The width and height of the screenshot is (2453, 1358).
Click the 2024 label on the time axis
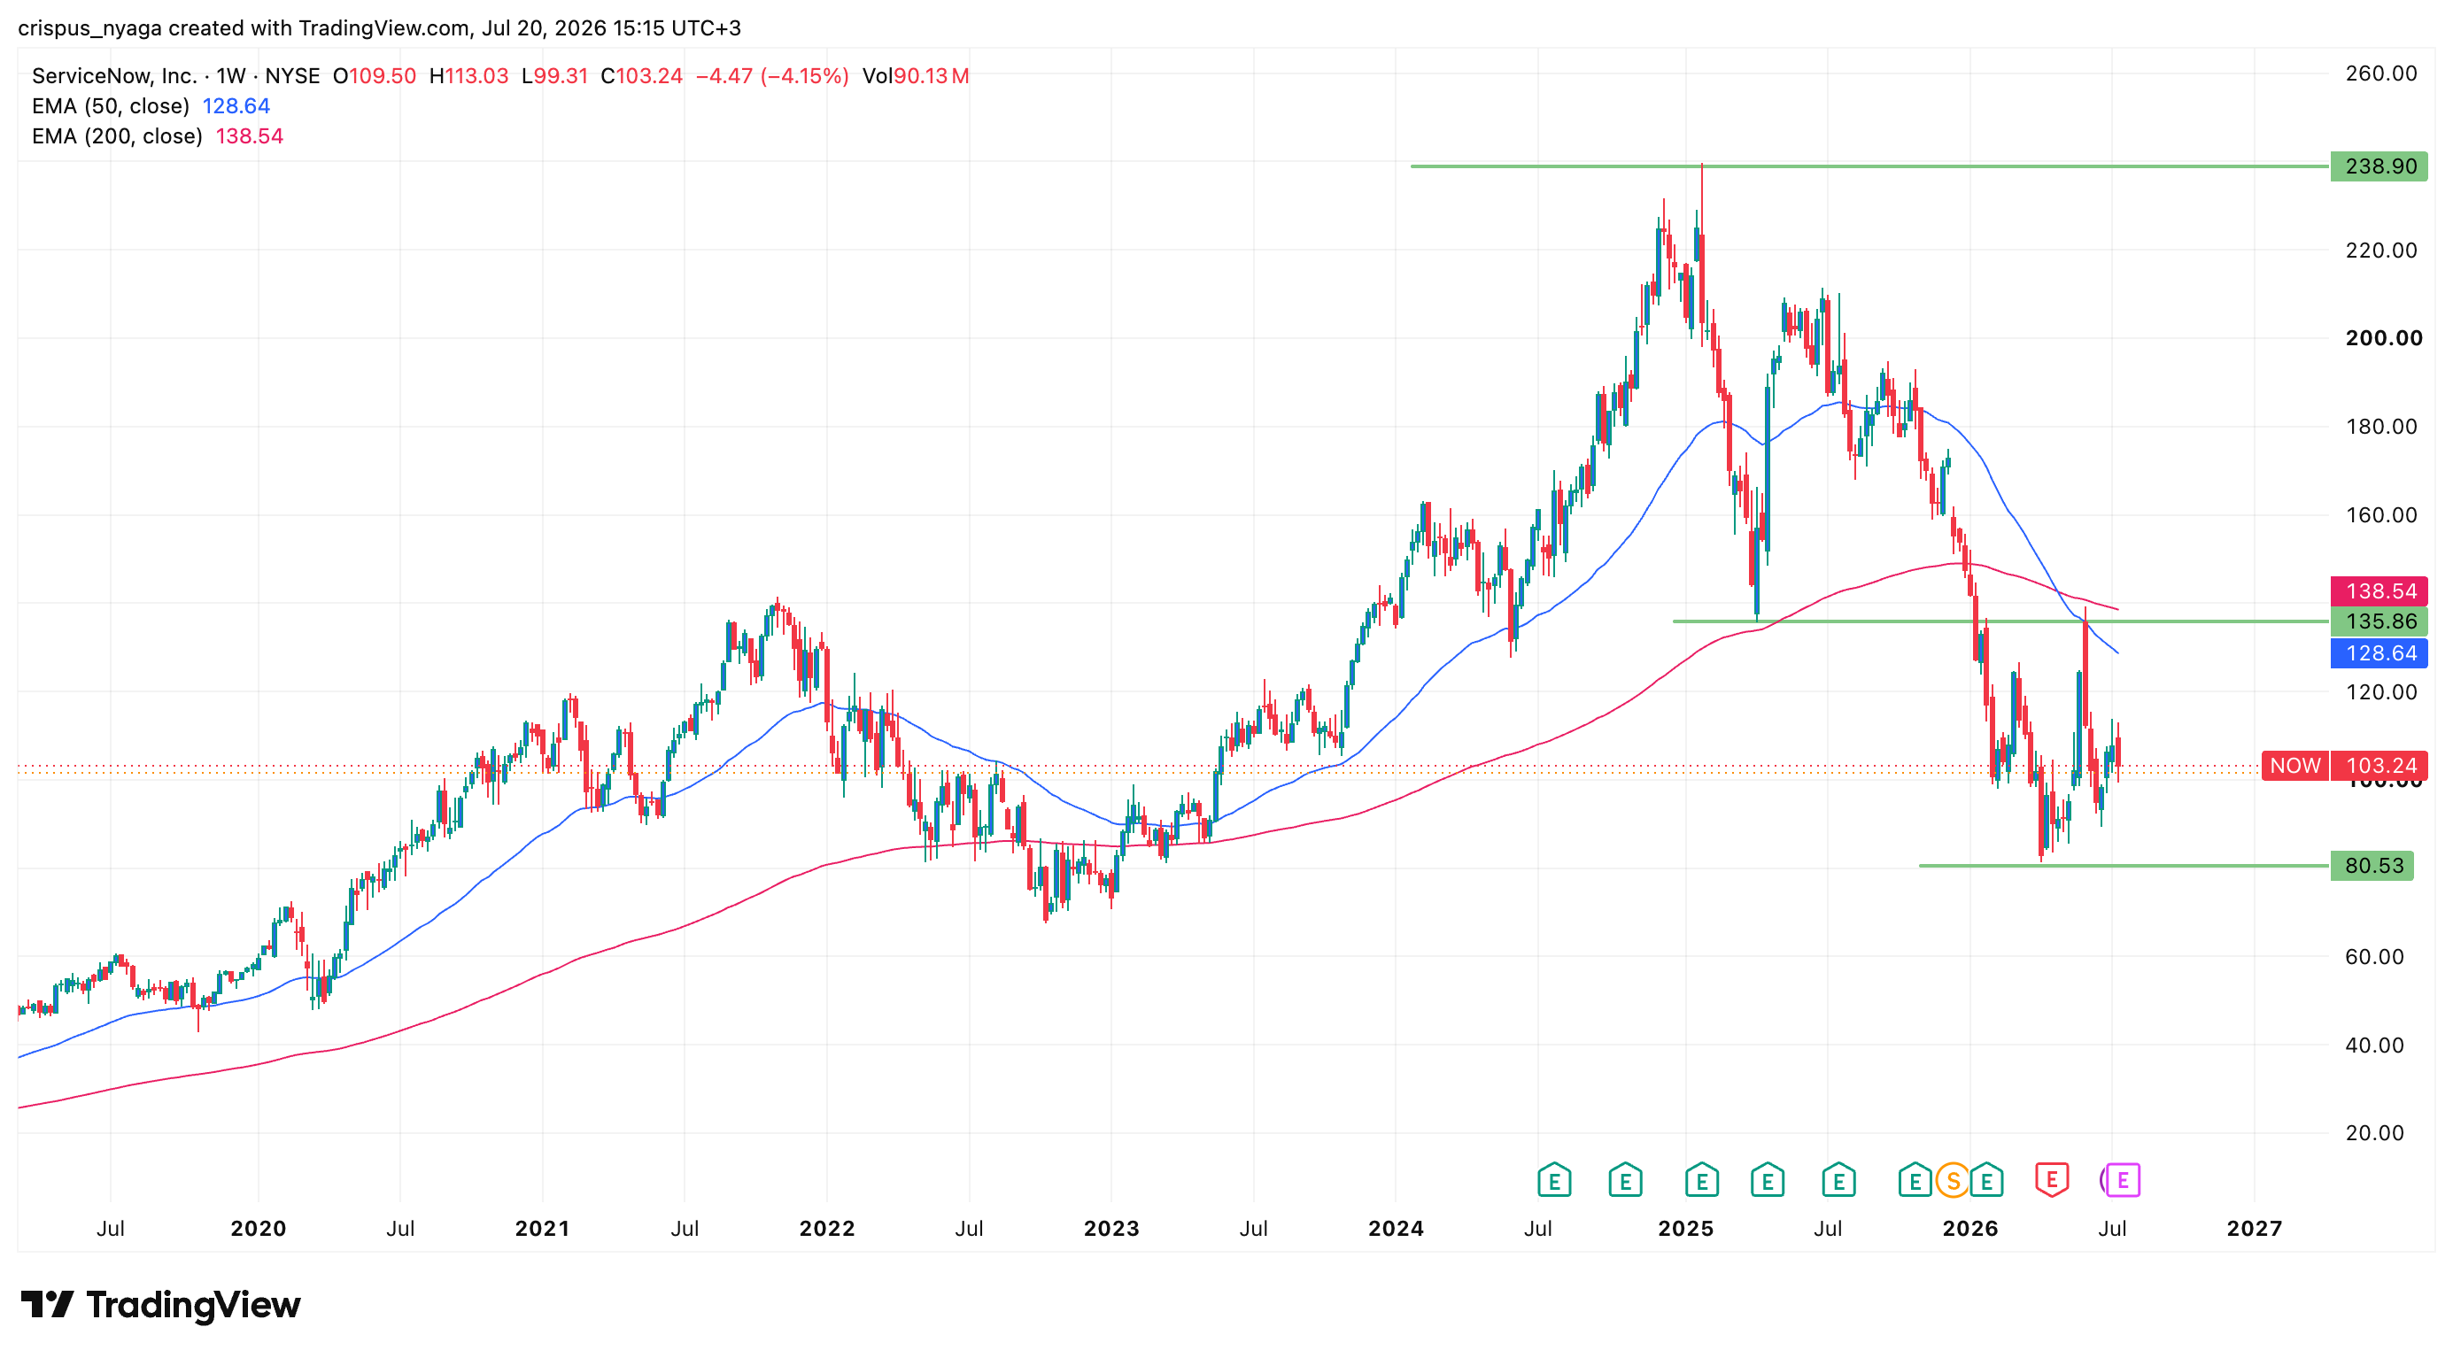[1396, 1229]
